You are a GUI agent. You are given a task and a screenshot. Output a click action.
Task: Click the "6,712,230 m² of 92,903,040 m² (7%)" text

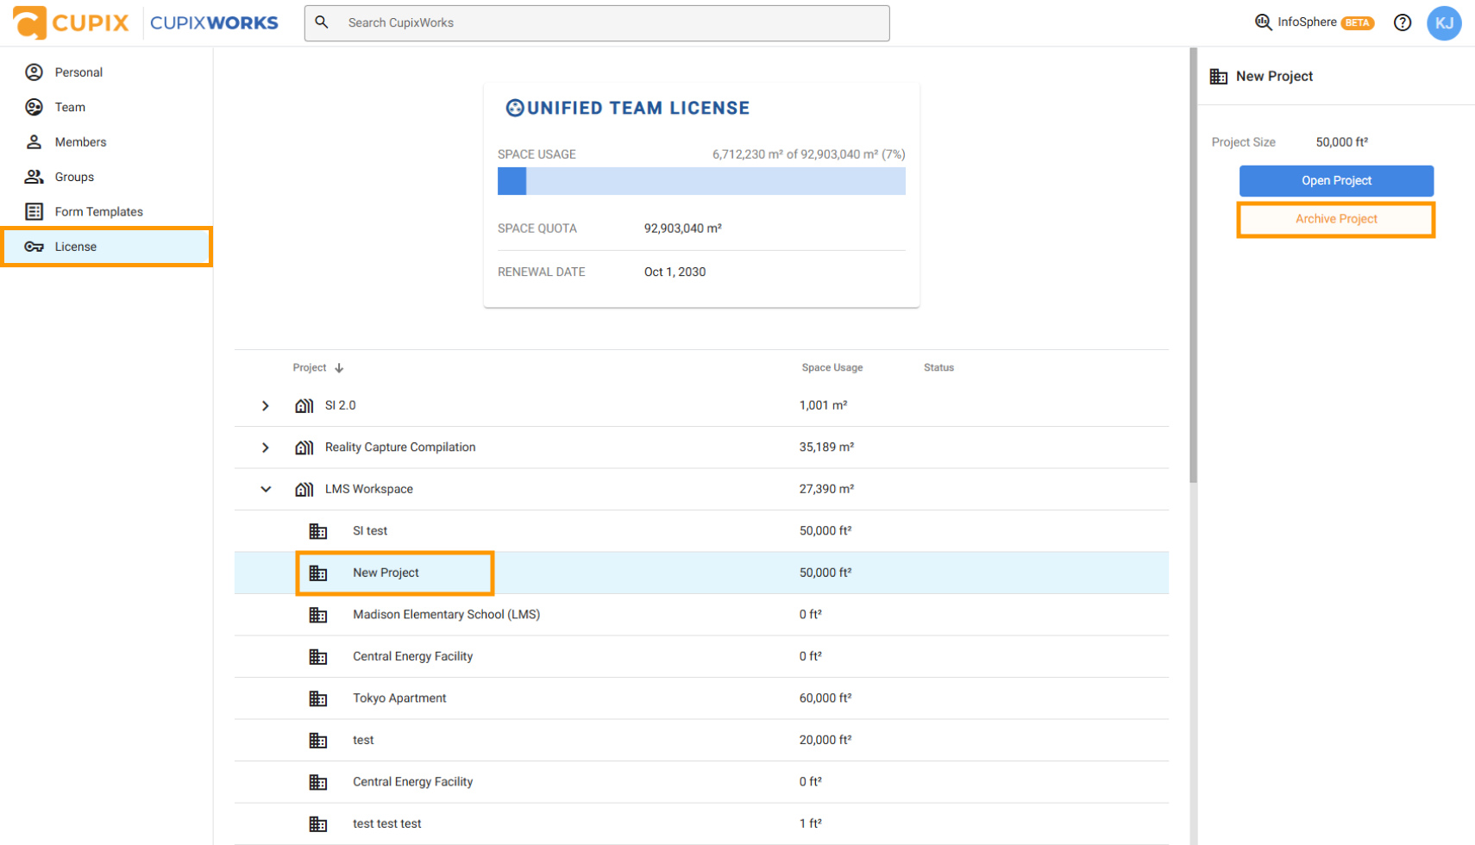click(809, 154)
